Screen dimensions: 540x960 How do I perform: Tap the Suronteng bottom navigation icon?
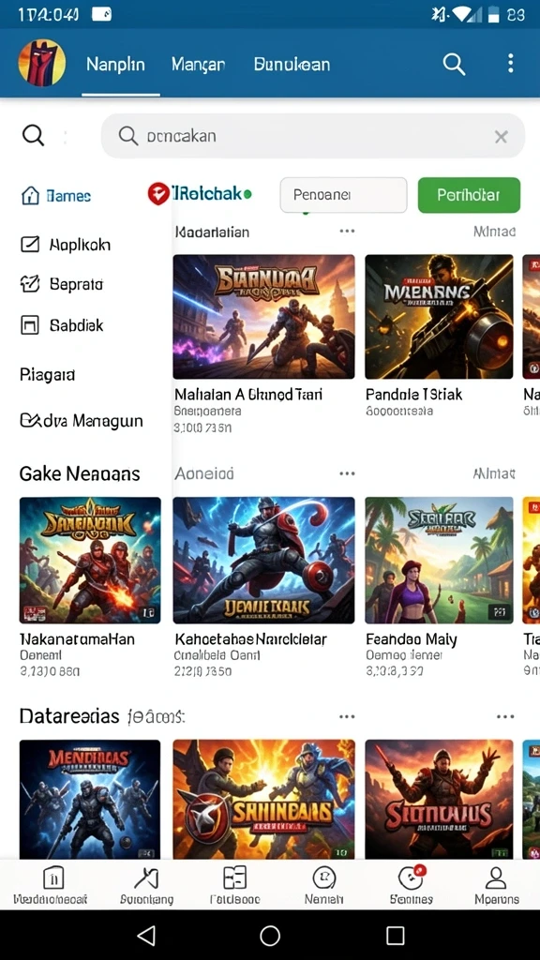[x=147, y=885]
